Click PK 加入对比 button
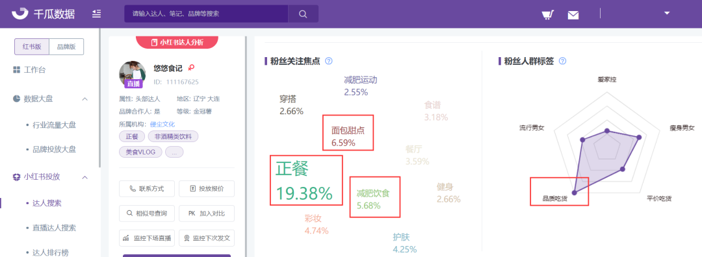This screenshot has height=257, width=702. [x=207, y=214]
